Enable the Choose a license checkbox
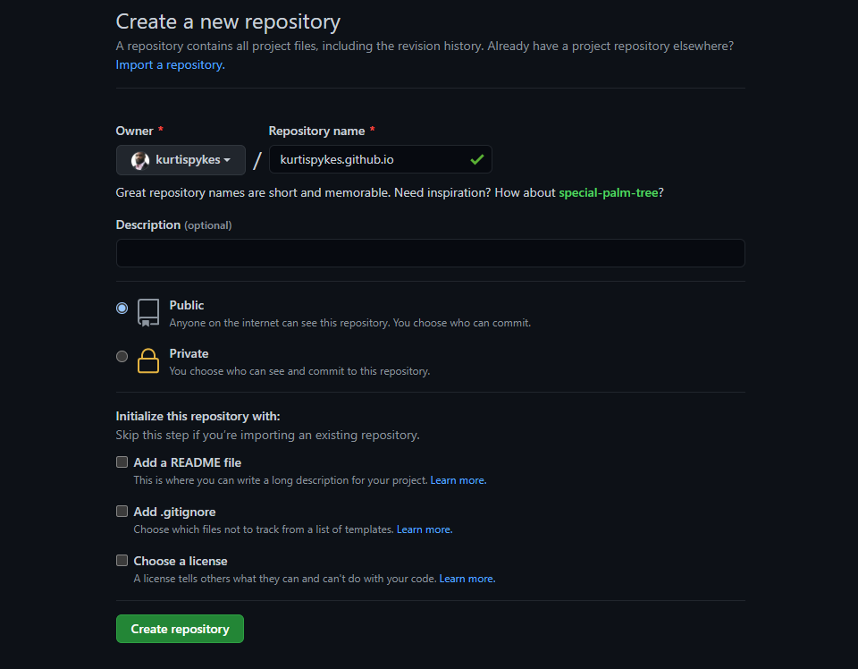Viewport: 858px width, 669px height. coord(122,560)
